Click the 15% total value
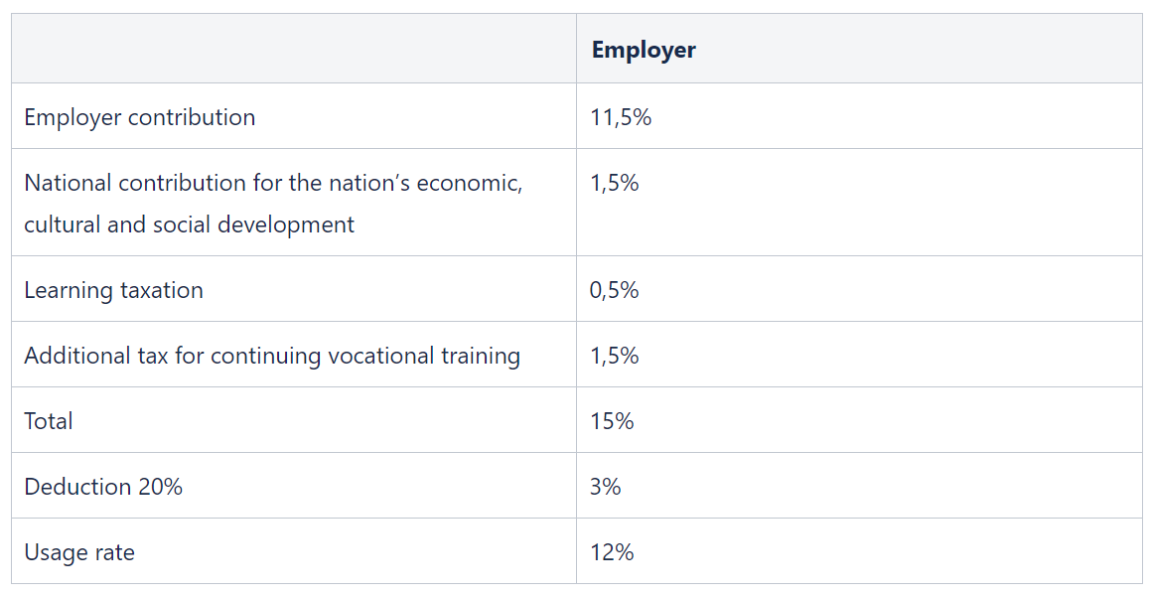The height and width of the screenshot is (597, 1151). pos(612,421)
